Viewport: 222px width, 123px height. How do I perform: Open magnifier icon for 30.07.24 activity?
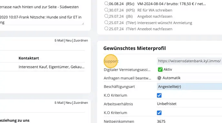[x=106, y=10]
